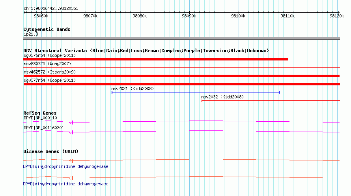This screenshot has width=351, height=196.
Task: Click the 98110k ruler position
Action: pyautogui.click(x=288, y=16)
